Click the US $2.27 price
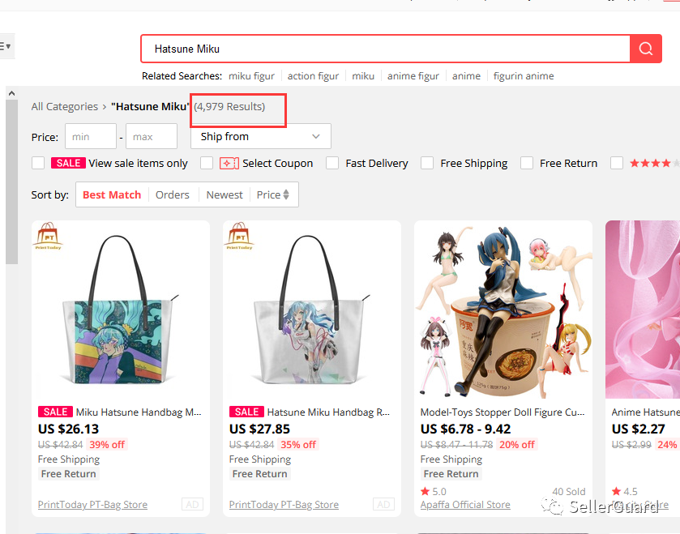The height and width of the screenshot is (534, 680). click(x=639, y=429)
